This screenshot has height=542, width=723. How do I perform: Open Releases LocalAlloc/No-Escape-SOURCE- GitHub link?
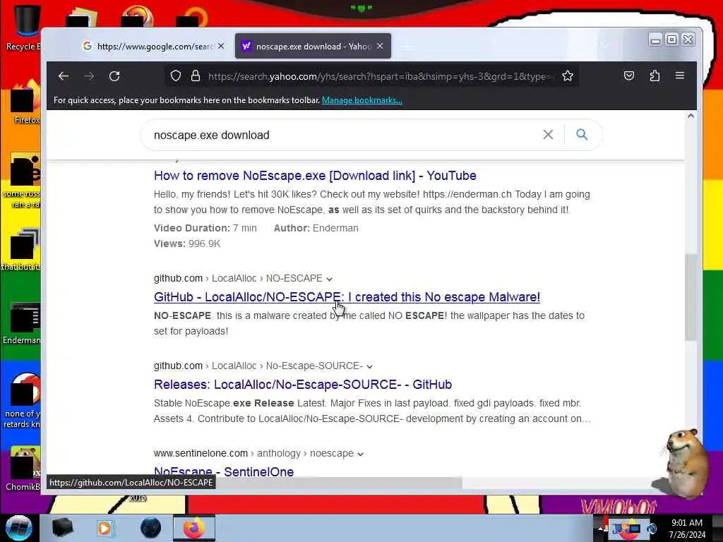pyautogui.click(x=303, y=385)
